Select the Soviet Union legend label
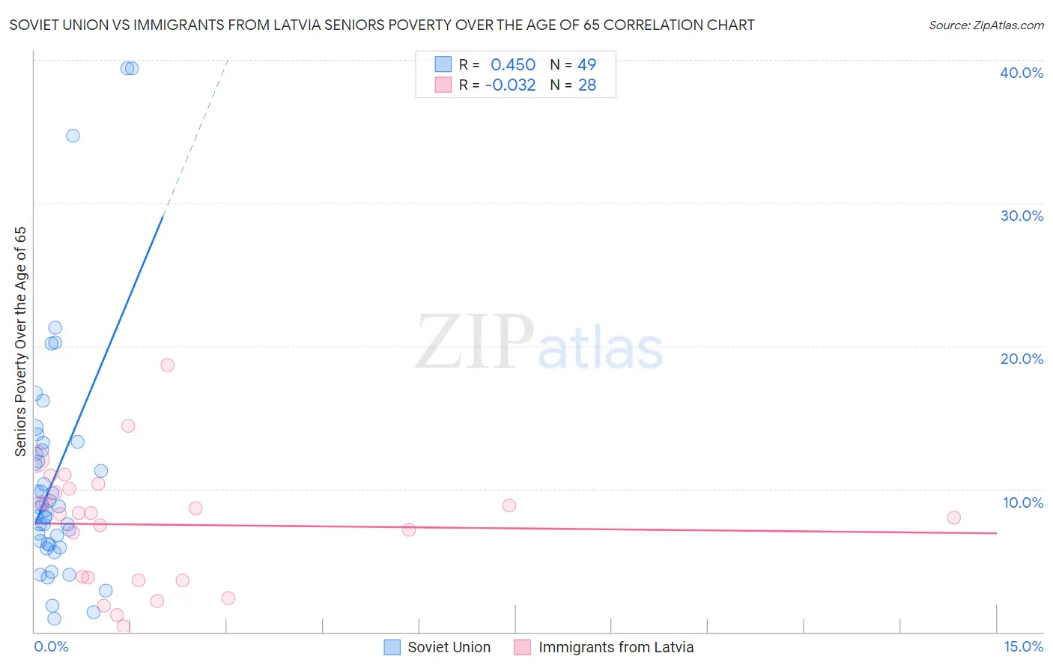This screenshot has height=668, width=1053. click(x=449, y=647)
